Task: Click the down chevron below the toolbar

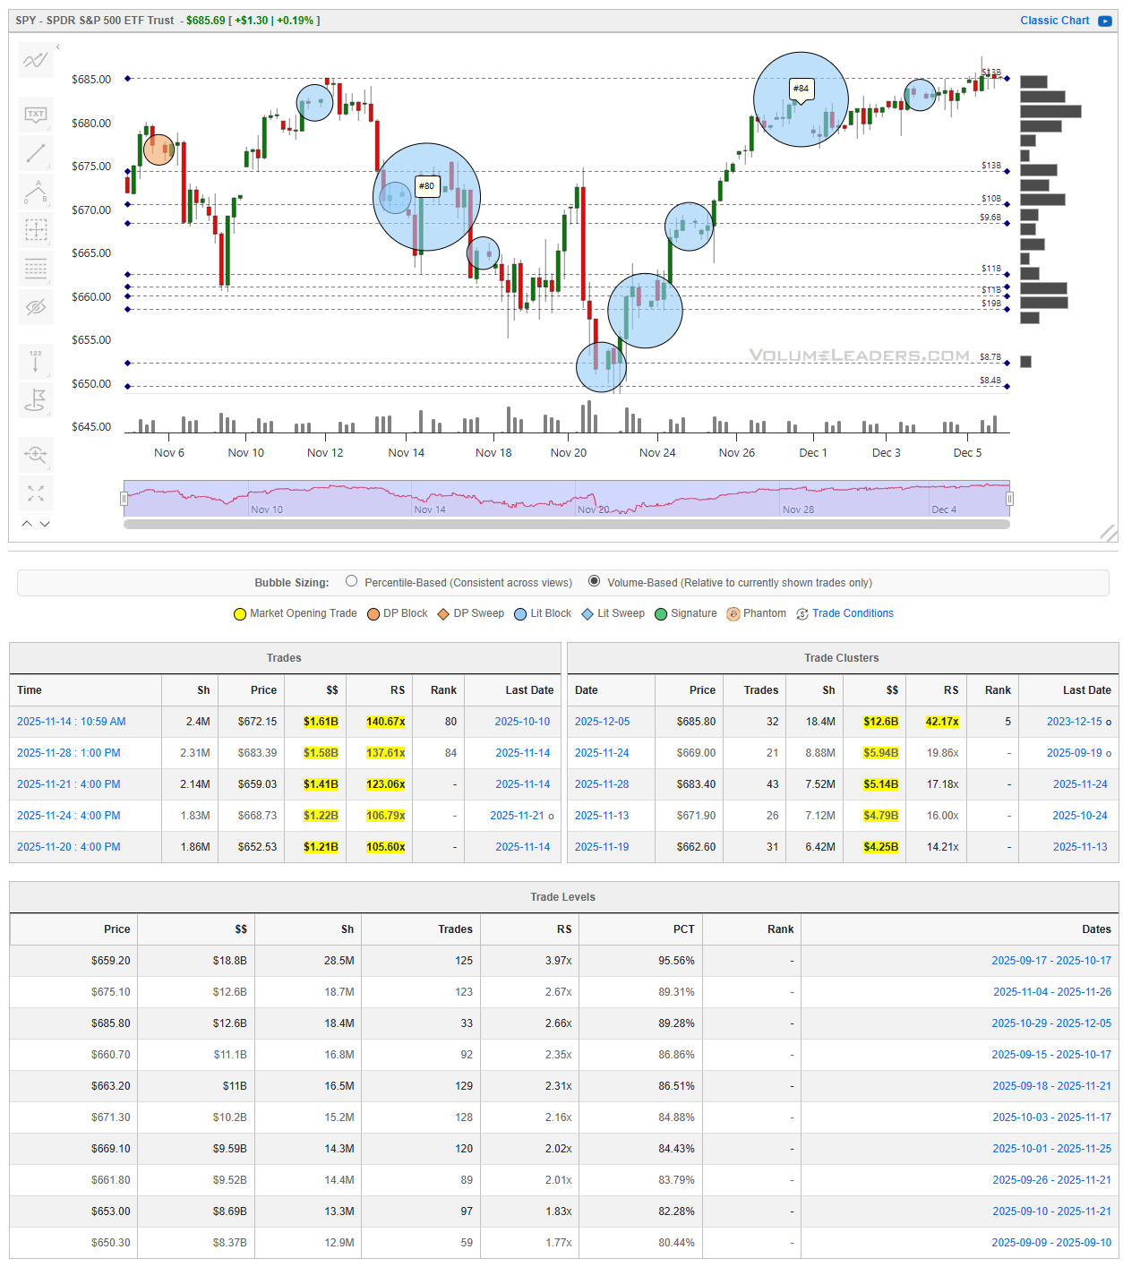Action: (x=45, y=524)
